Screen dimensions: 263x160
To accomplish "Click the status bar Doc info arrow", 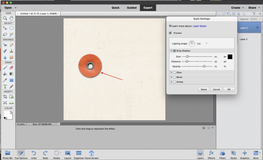I will (59, 124).
